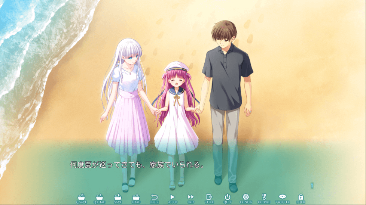Return to the TITLE screen
The height and width of the screenshot is (205, 366).
point(209,198)
